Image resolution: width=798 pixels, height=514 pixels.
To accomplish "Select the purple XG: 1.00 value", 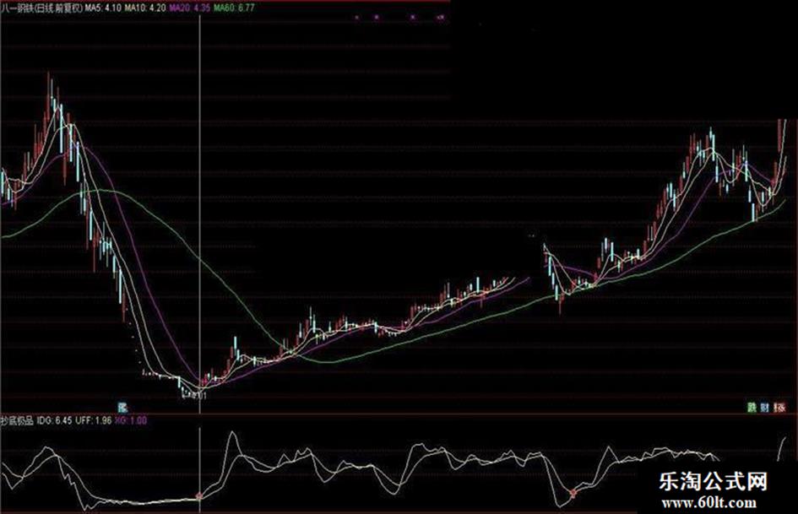I will point(131,421).
